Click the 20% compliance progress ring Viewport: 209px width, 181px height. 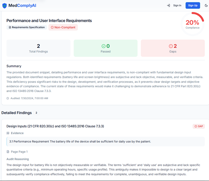click(x=192, y=24)
